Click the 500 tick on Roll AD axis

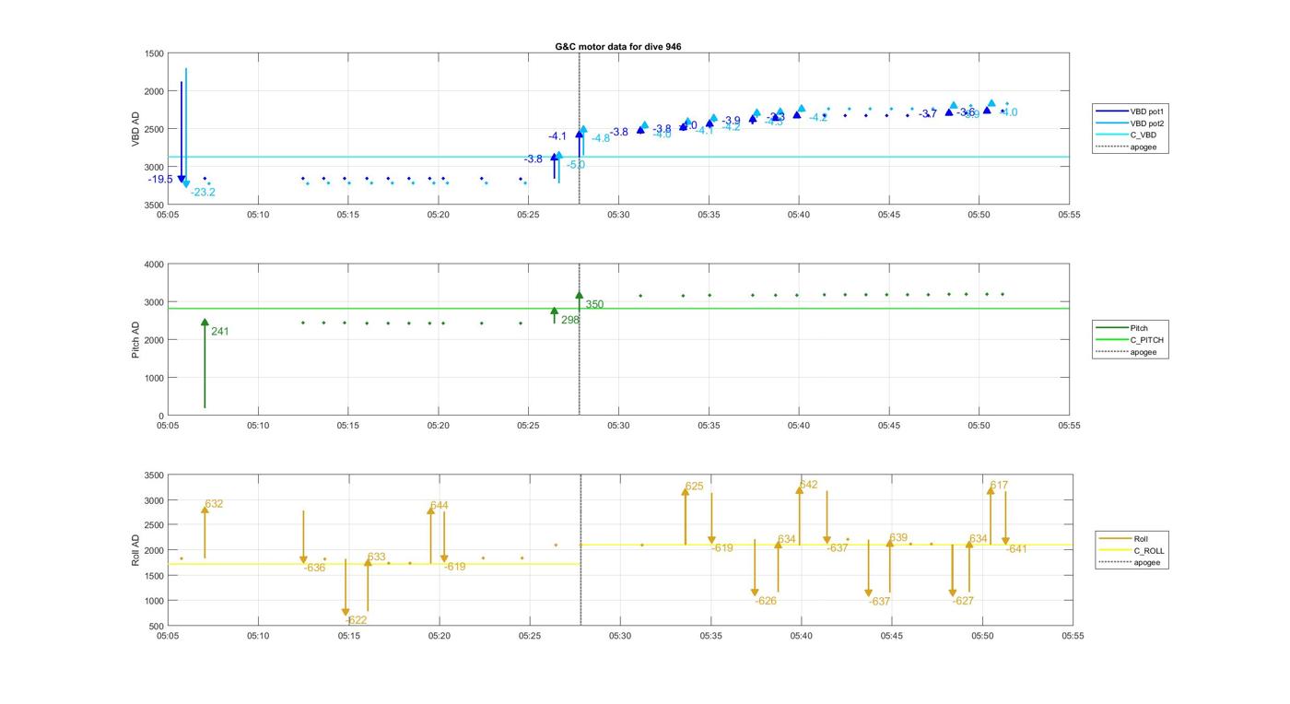click(x=157, y=627)
